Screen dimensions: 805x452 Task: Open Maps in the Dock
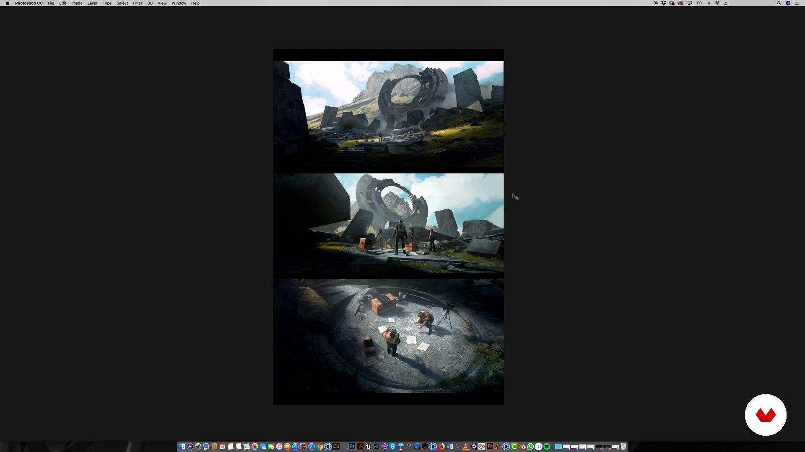point(247,447)
